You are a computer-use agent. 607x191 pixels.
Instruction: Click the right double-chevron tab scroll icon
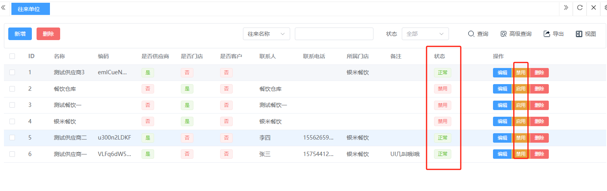[566, 8]
